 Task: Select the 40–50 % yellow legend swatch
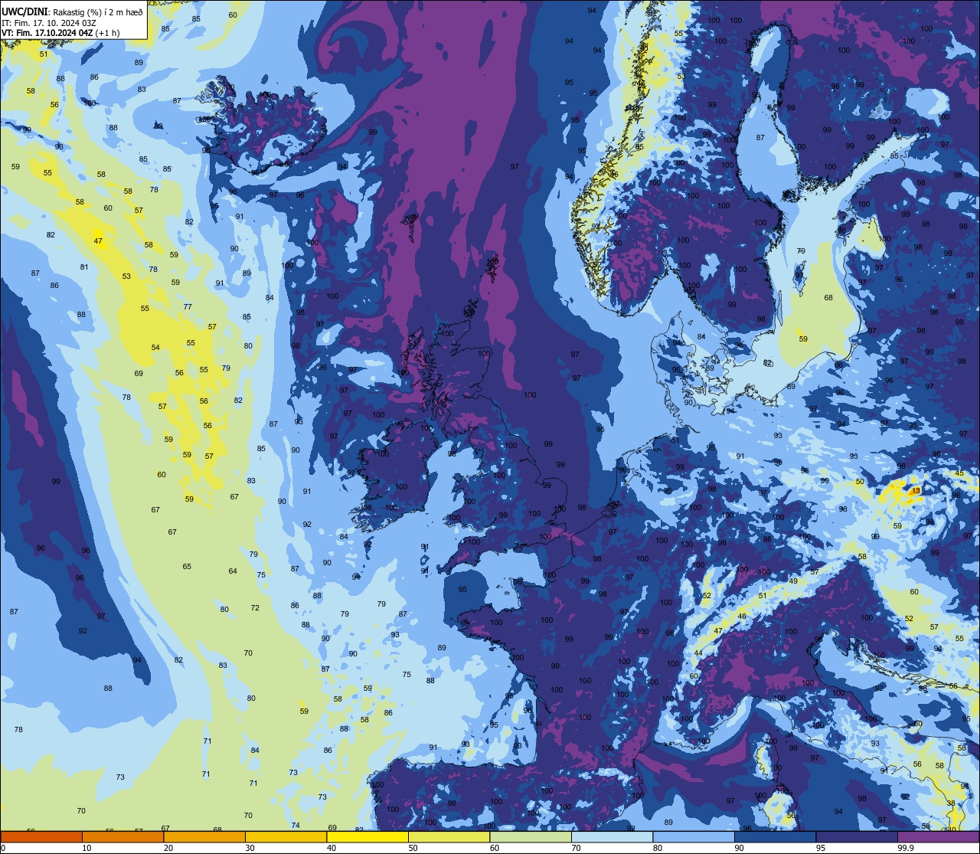pyautogui.click(x=367, y=836)
